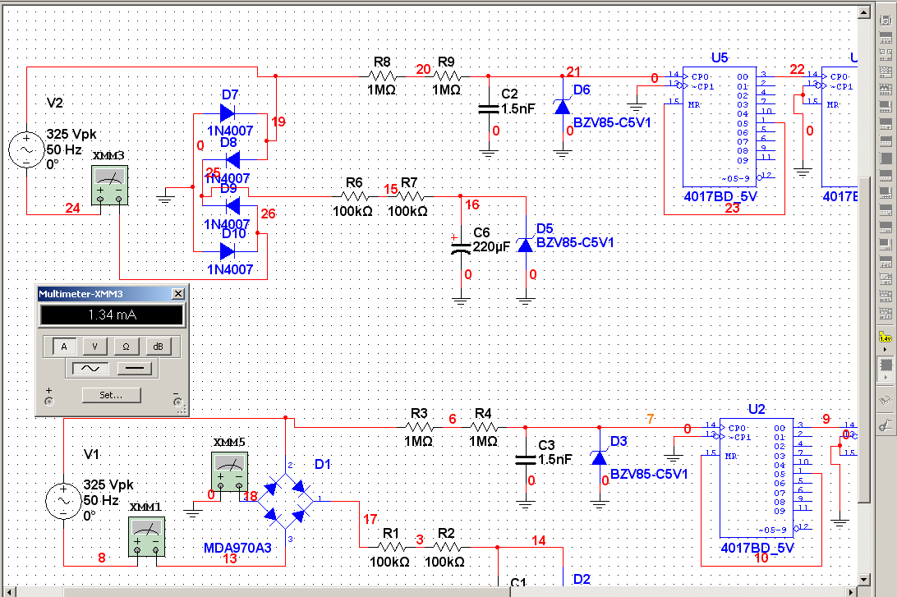
Task: Select the Word Generator instrument icon
Action: tap(885, 141)
